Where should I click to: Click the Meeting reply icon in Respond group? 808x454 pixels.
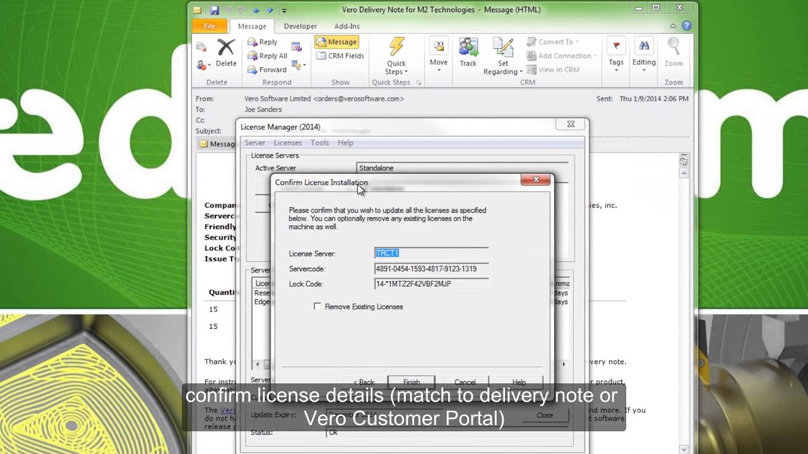pyautogui.click(x=296, y=46)
